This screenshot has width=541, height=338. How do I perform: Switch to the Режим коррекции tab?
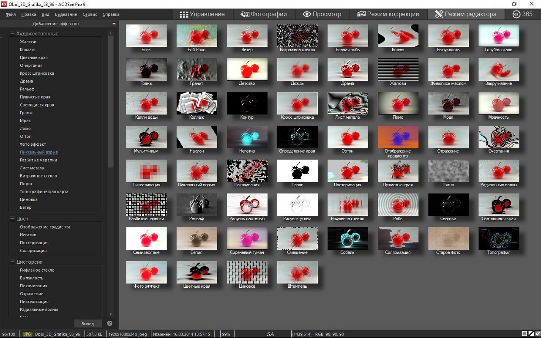pyautogui.click(x=388, y=14)
